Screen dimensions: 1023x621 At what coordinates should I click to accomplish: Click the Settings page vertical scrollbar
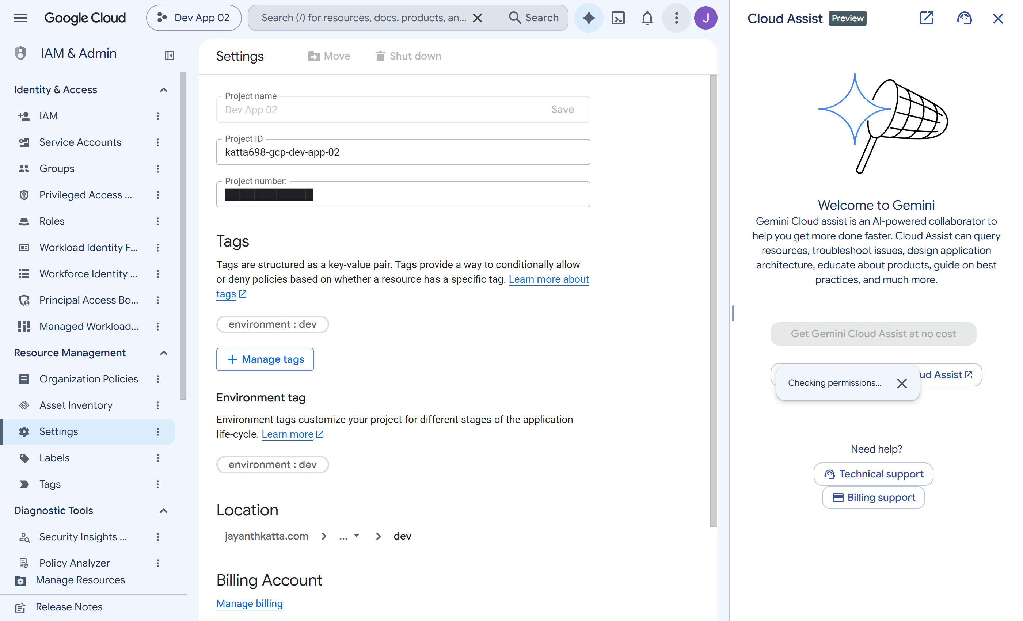pos(713,301)
